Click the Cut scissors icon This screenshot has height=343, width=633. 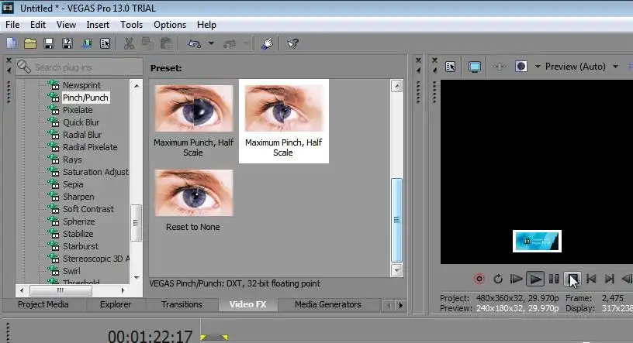point(130,43)
